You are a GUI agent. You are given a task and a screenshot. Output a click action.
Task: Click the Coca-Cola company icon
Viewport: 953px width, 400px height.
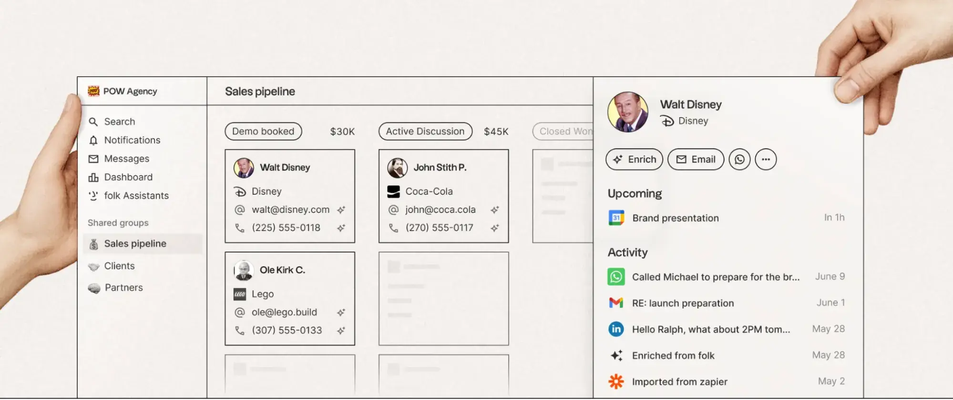(393, 191)
